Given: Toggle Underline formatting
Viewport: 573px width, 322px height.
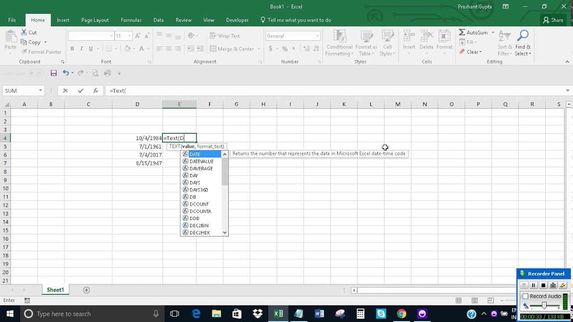Looking at the screenshot, I should pos(91,49).
